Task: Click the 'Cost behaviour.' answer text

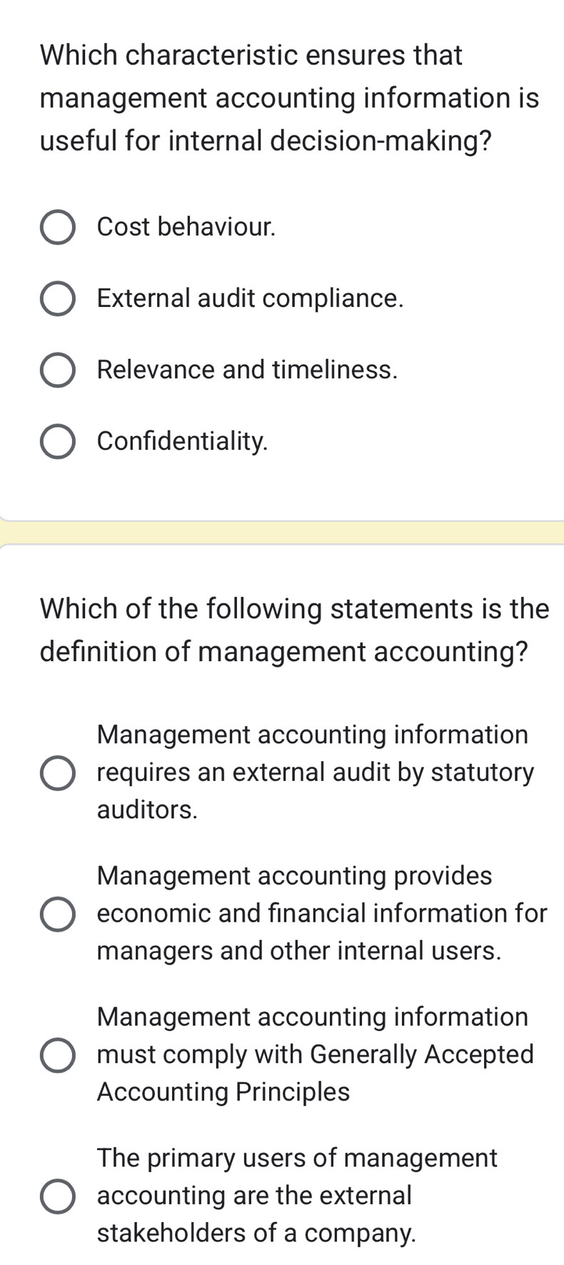Action: (x=186, y=227)
